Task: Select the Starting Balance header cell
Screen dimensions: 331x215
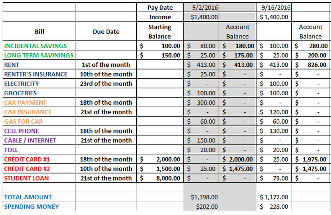Action: click(x=160, y=31)
